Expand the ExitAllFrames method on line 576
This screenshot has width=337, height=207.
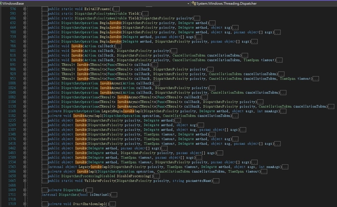point(25,9)
